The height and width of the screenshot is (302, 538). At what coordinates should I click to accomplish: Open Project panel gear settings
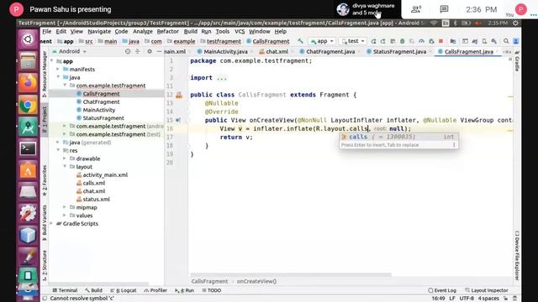tap(150, 51)
